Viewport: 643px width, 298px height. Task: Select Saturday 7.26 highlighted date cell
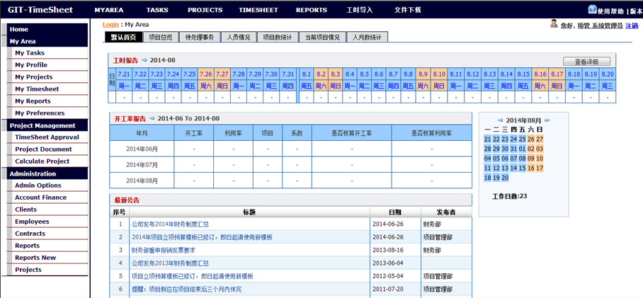(206, 74)
